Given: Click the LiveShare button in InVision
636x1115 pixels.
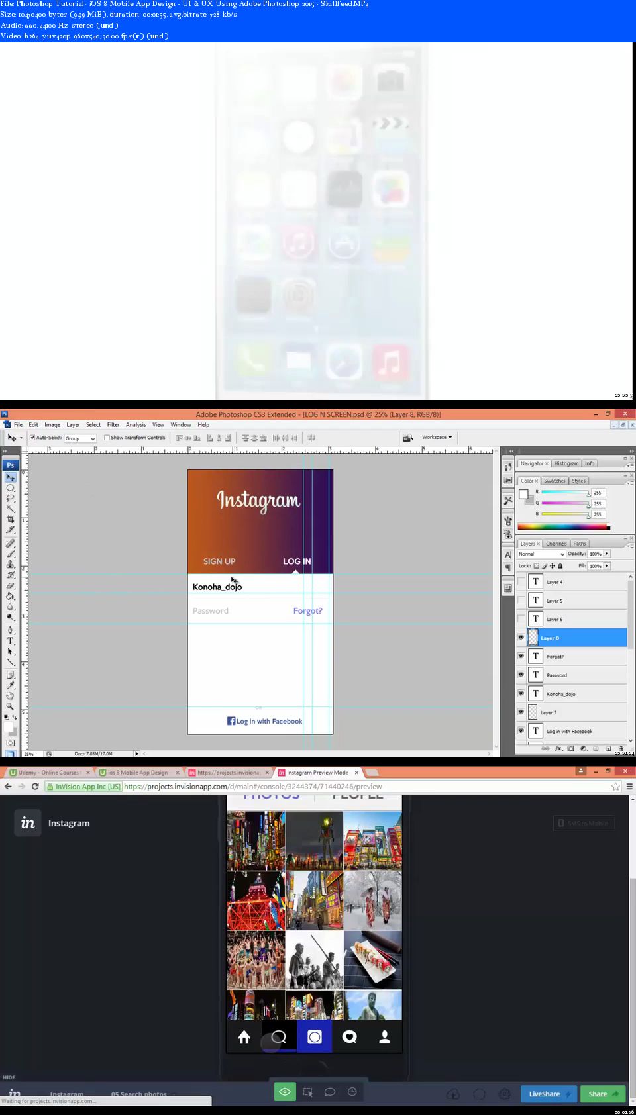Looking at the screenshot, I should coord(549,1094).
